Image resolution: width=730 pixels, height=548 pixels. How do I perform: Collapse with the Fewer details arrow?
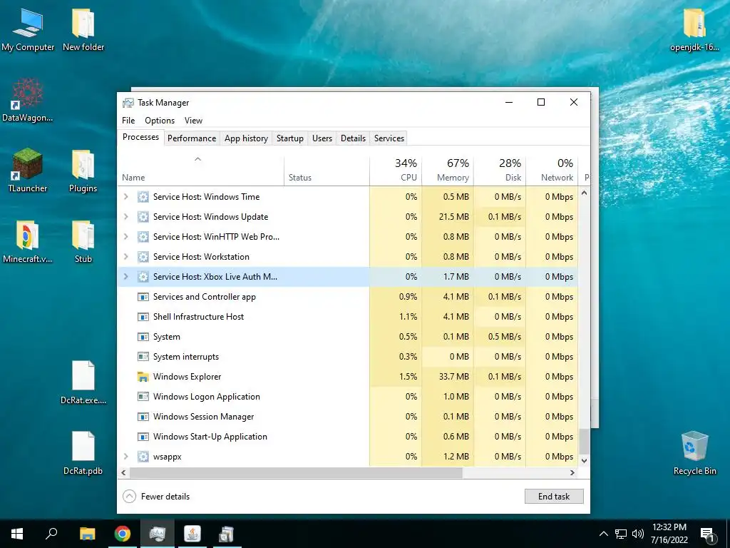pyautogui.click(x=130, y=497)
